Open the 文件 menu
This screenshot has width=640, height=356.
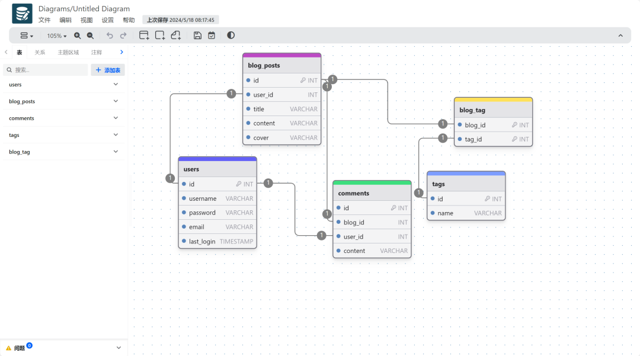[x=44, y=20]
